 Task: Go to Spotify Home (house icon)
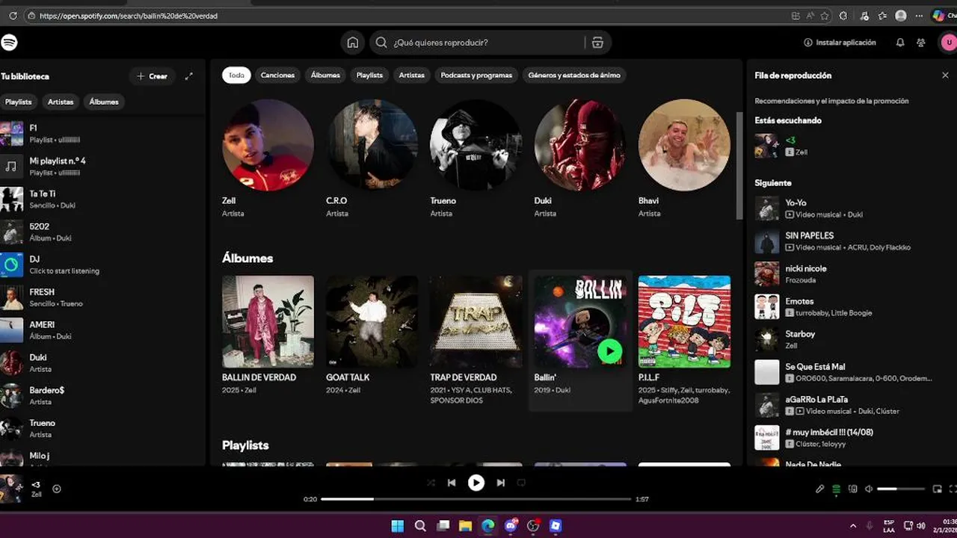coord(353,43)
